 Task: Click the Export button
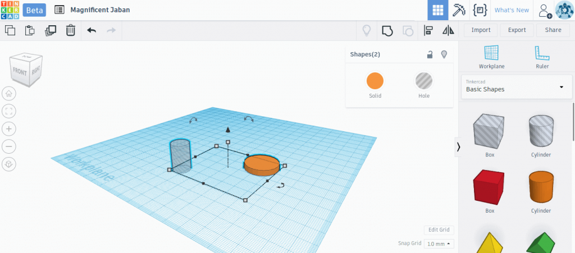(x=517, y=30)
